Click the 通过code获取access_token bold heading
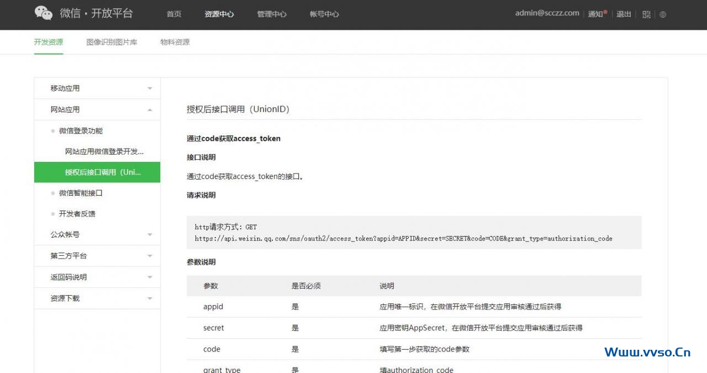Screen dimensions: 707x373 coord(234,139)
